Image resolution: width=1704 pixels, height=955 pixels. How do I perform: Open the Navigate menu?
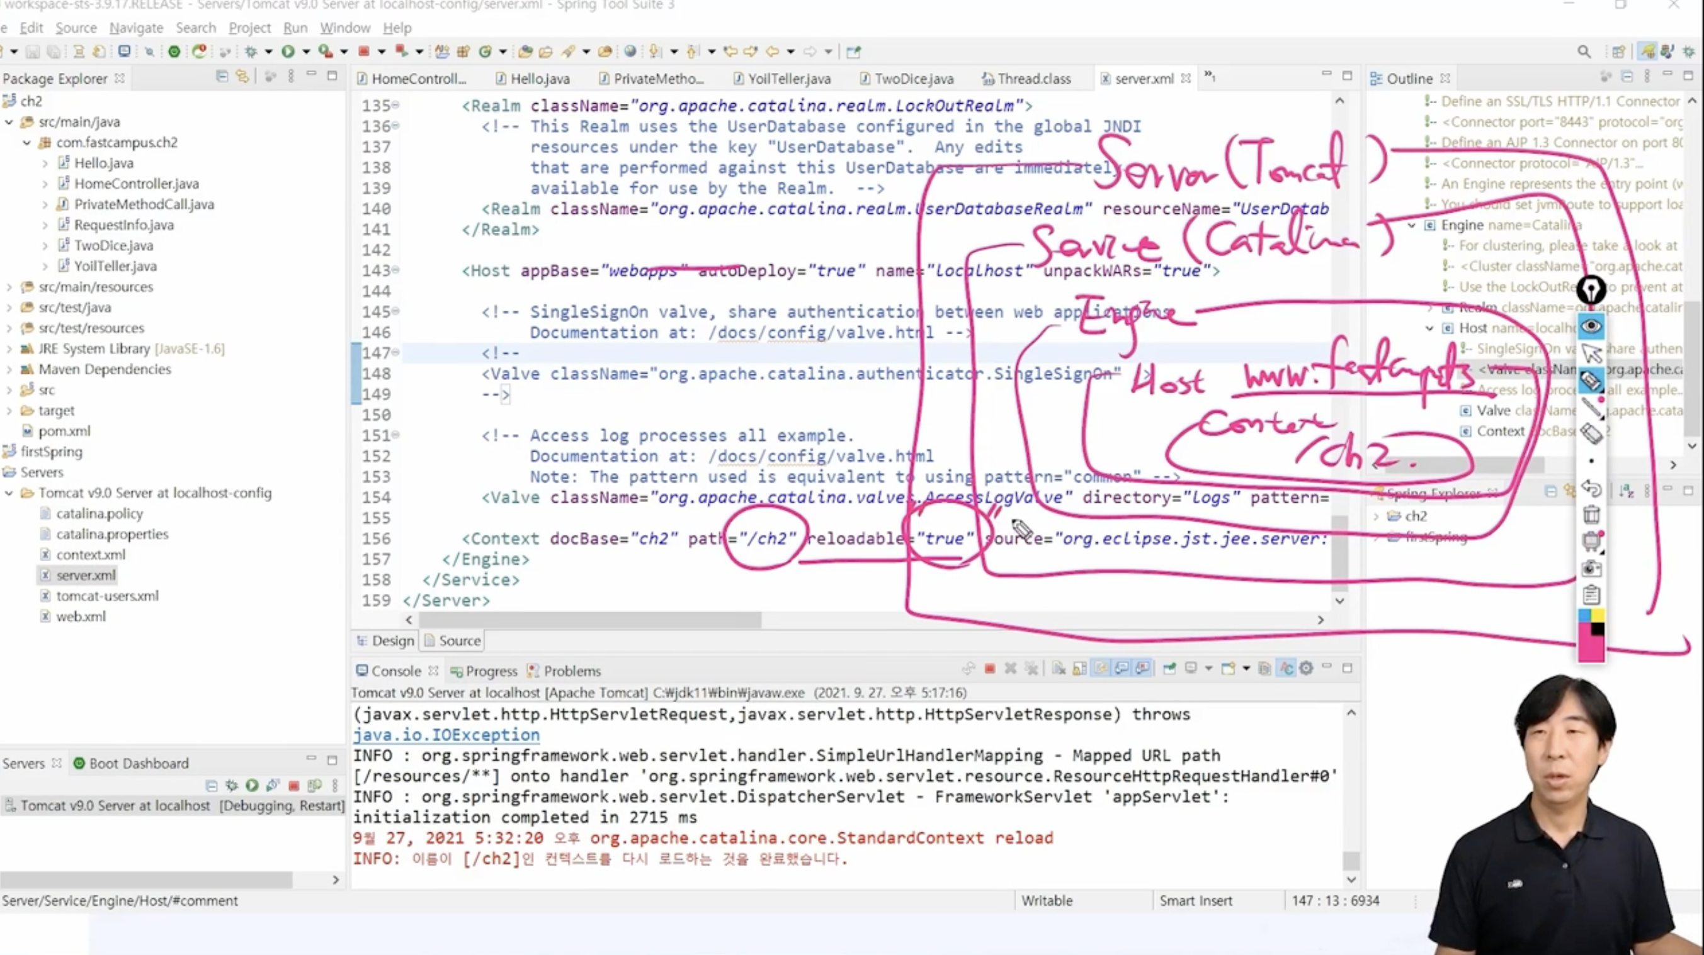(x=136, y=28)
